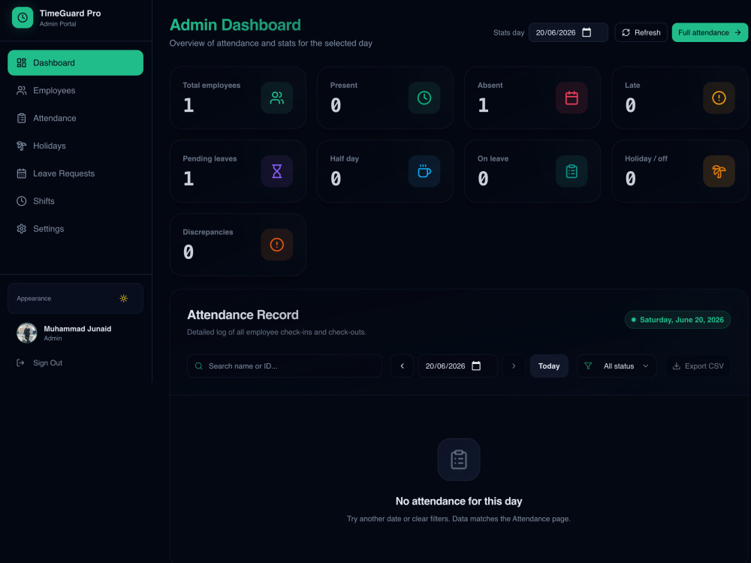This screenshot has width=751, height=563.
Task: Click the Total employees value 1
Action: click(189, 105)
